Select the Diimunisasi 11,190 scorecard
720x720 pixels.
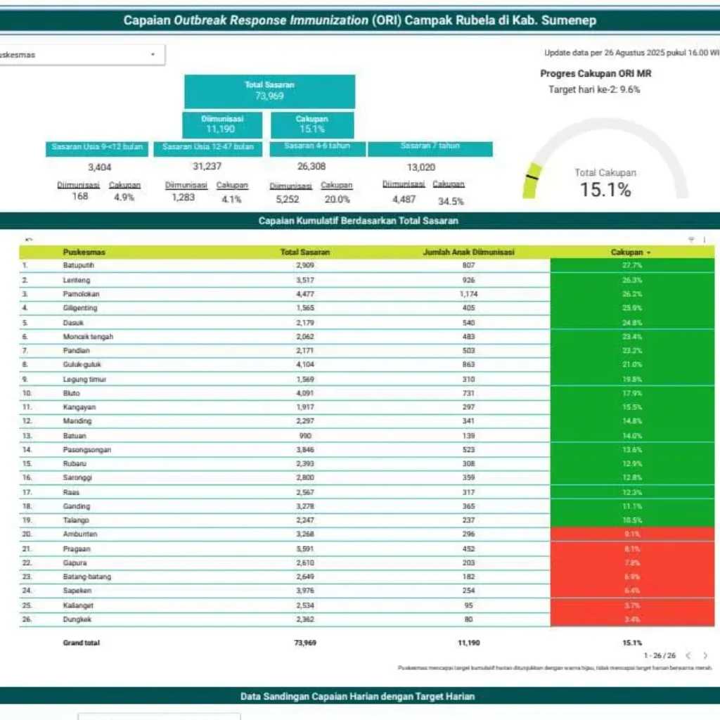(221, 124)
